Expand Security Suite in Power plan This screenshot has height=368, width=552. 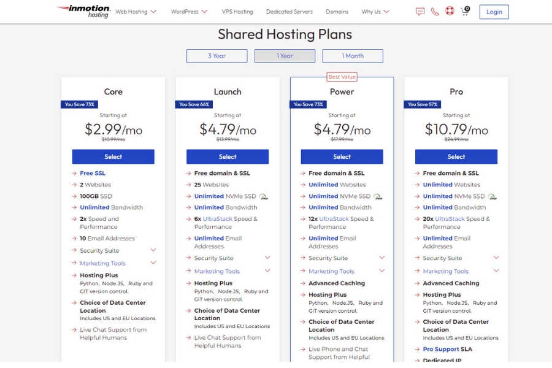(382, 258)
